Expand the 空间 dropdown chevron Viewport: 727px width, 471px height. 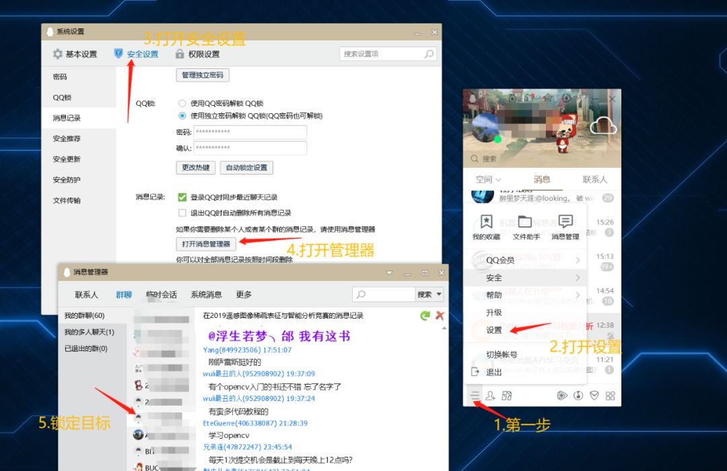(x=499, y=179)
